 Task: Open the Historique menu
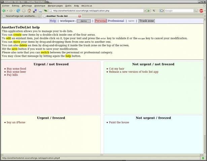[x=40, y=6]
